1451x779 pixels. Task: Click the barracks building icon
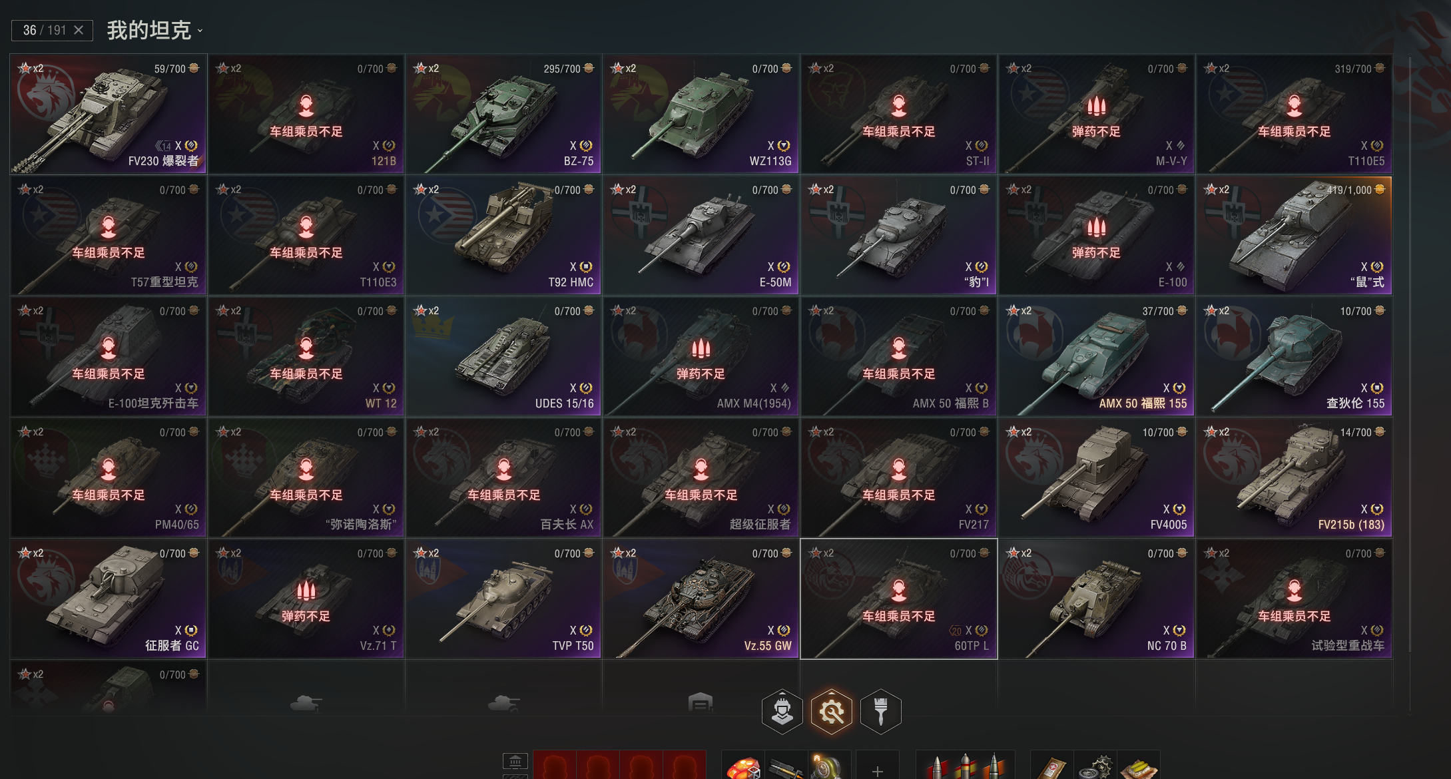click(515, 760)
